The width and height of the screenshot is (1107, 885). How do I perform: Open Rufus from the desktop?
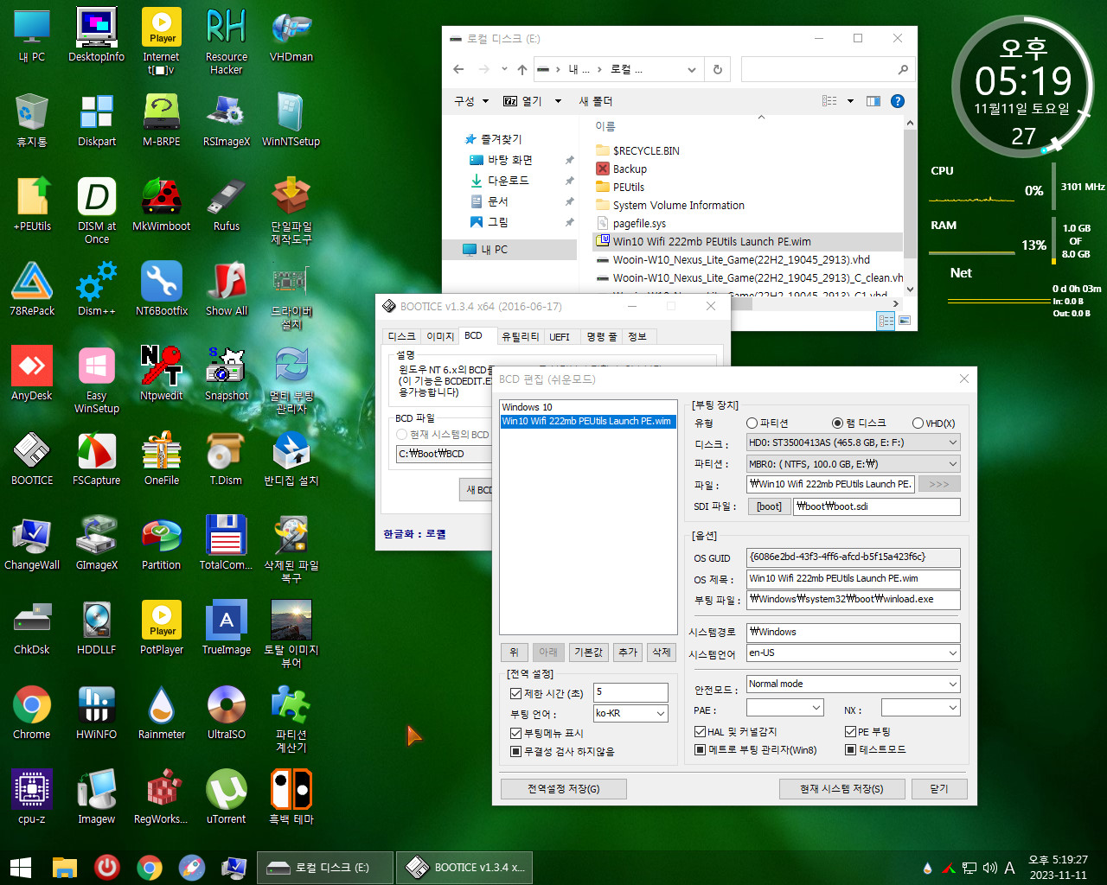pos(227,206)
